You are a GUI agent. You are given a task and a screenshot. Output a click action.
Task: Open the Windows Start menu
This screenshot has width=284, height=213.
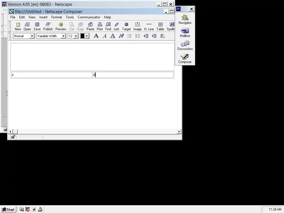click(8, 209)
